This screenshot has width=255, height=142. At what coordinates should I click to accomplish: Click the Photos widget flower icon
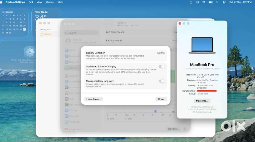(30, 52)
